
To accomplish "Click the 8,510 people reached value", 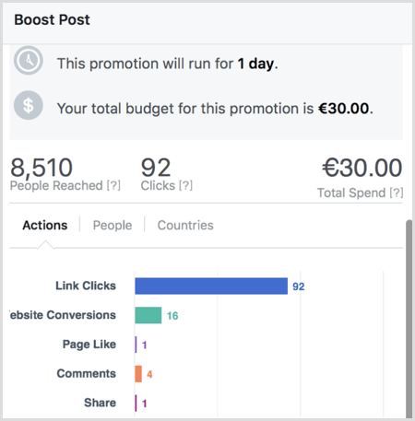I will tap(41, 168).
